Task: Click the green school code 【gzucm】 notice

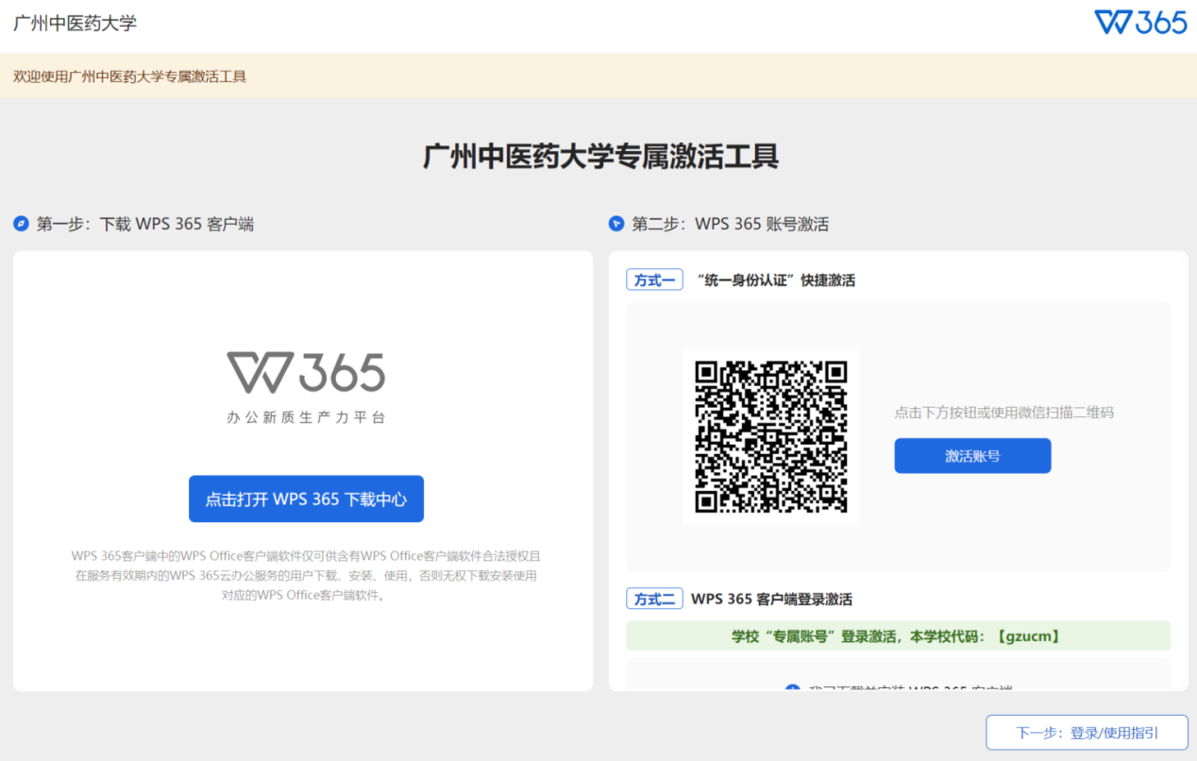Action: [x=897, y=635]
